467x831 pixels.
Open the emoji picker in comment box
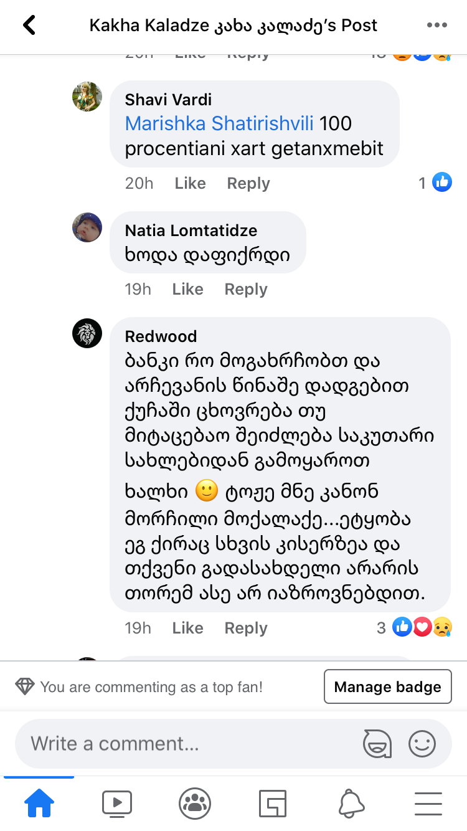tap(422, 743)
